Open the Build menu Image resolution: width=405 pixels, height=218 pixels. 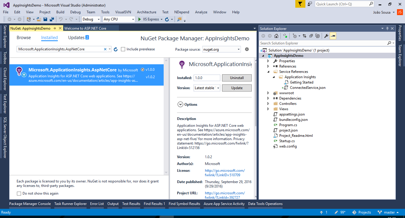click(60, 12)
